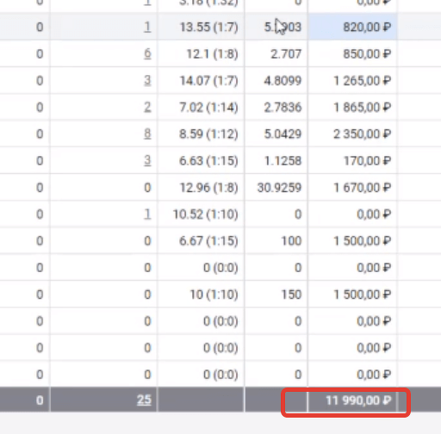
Task: Select the 30.9259 value cell
Action: click(x=276, y=188)
